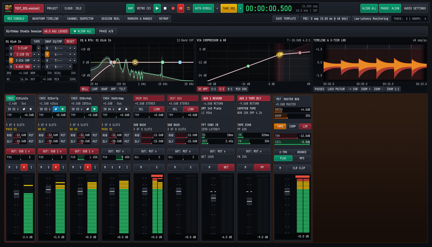Screen dimensions: 432x247
Task: Open Aux 2 Tape Dly output dropdown
Action: pyautogui.click(x=254, y=151)
